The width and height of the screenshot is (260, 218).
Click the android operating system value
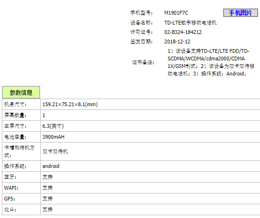pyautogui.click(x=51, y=166)
